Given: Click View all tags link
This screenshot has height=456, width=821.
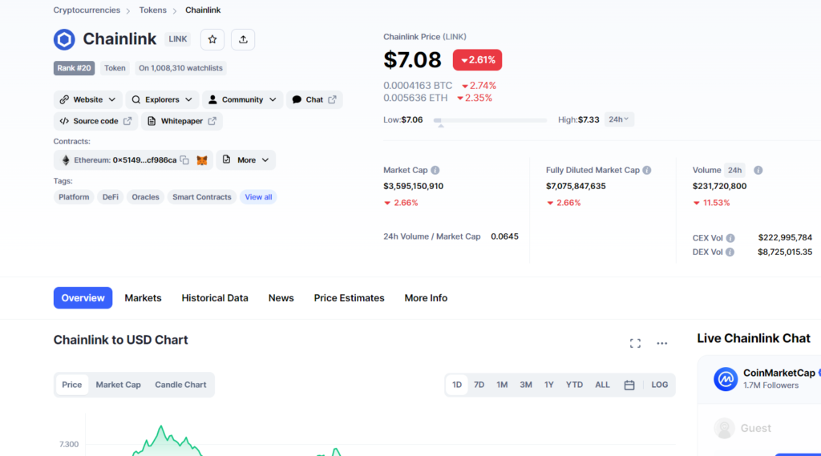Looking at the screenshot, I should tap(258, 197).
